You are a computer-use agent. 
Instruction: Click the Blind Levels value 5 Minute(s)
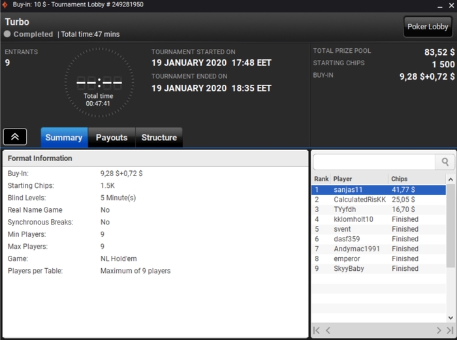click(x=118, y=198)
